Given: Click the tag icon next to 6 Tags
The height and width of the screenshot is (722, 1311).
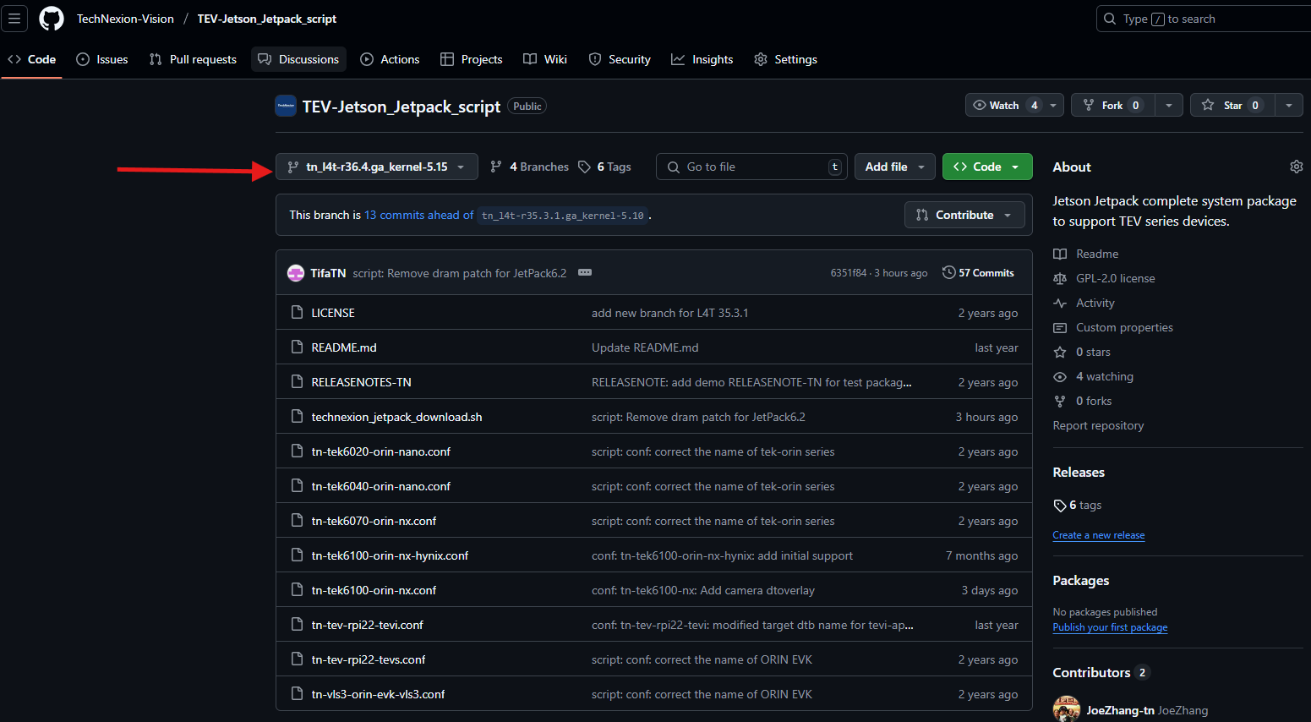Looking at the screenshot, I should click(584, 167).
